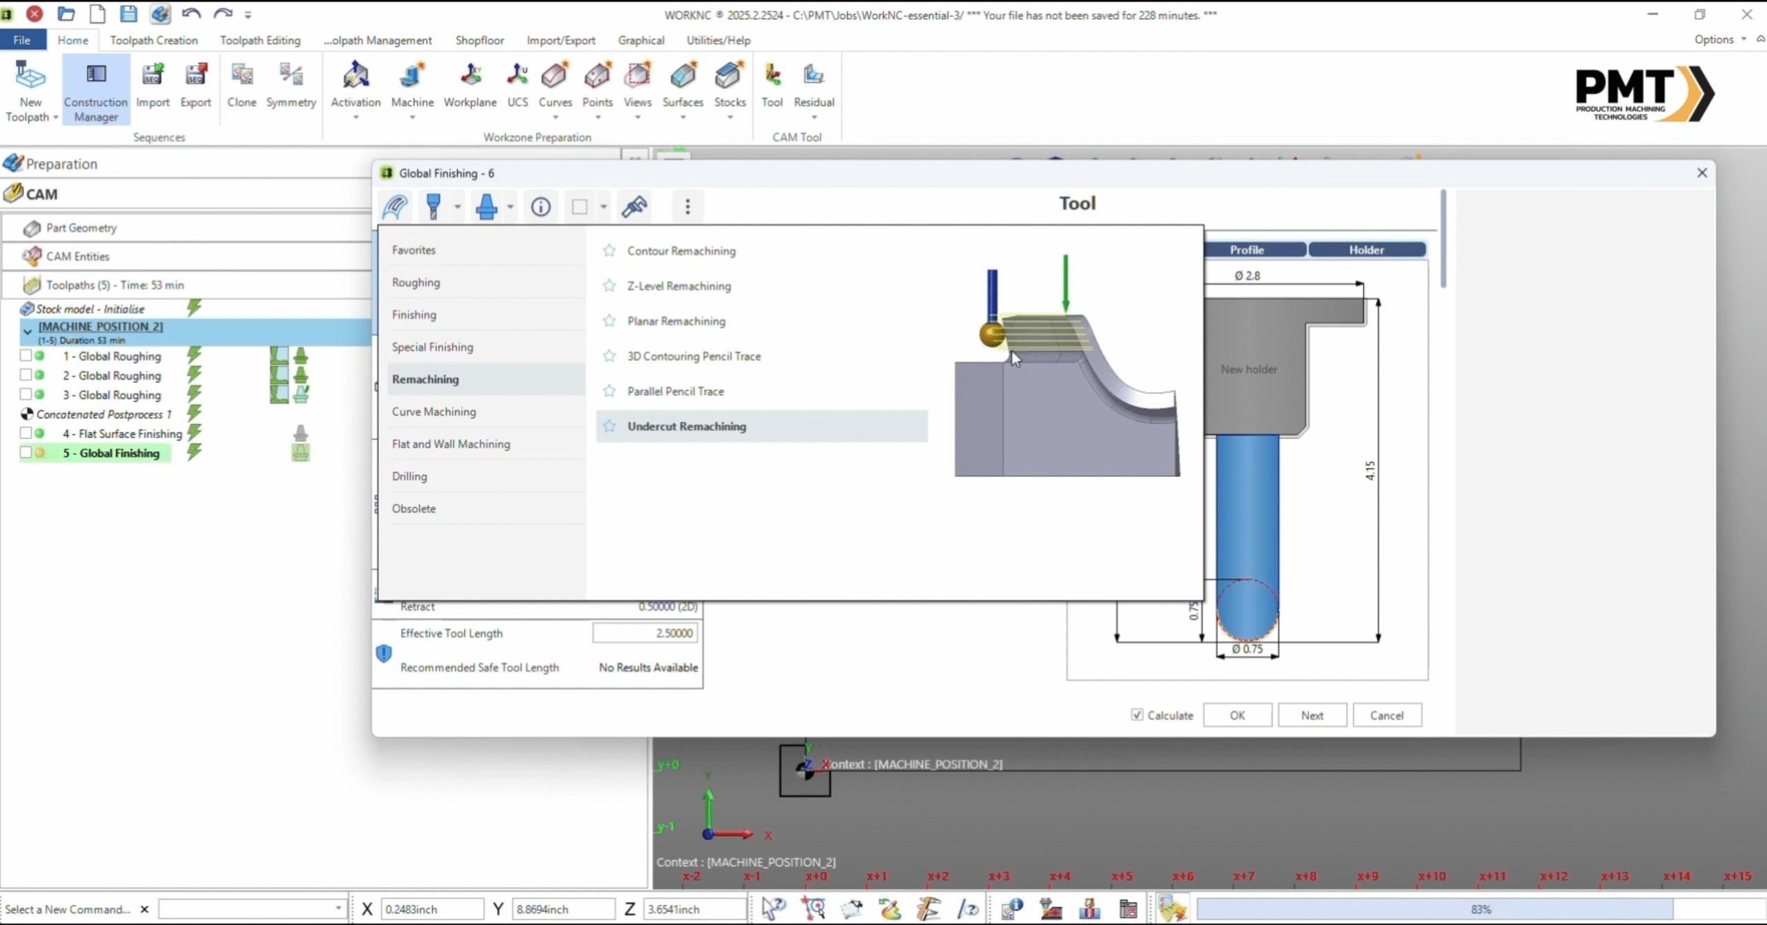The width and height of the screenshot is (1767, 925).
Task: Collapse the MACHINE_POSITION_2 tree node
Action: (28, 332)
